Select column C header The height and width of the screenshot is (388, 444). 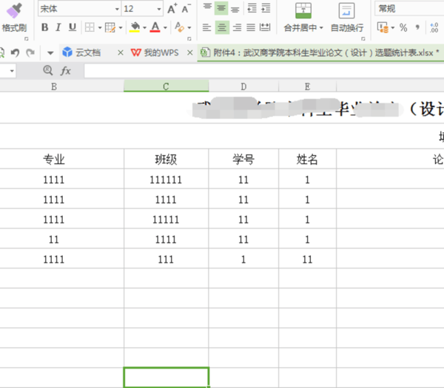(166, 86)
